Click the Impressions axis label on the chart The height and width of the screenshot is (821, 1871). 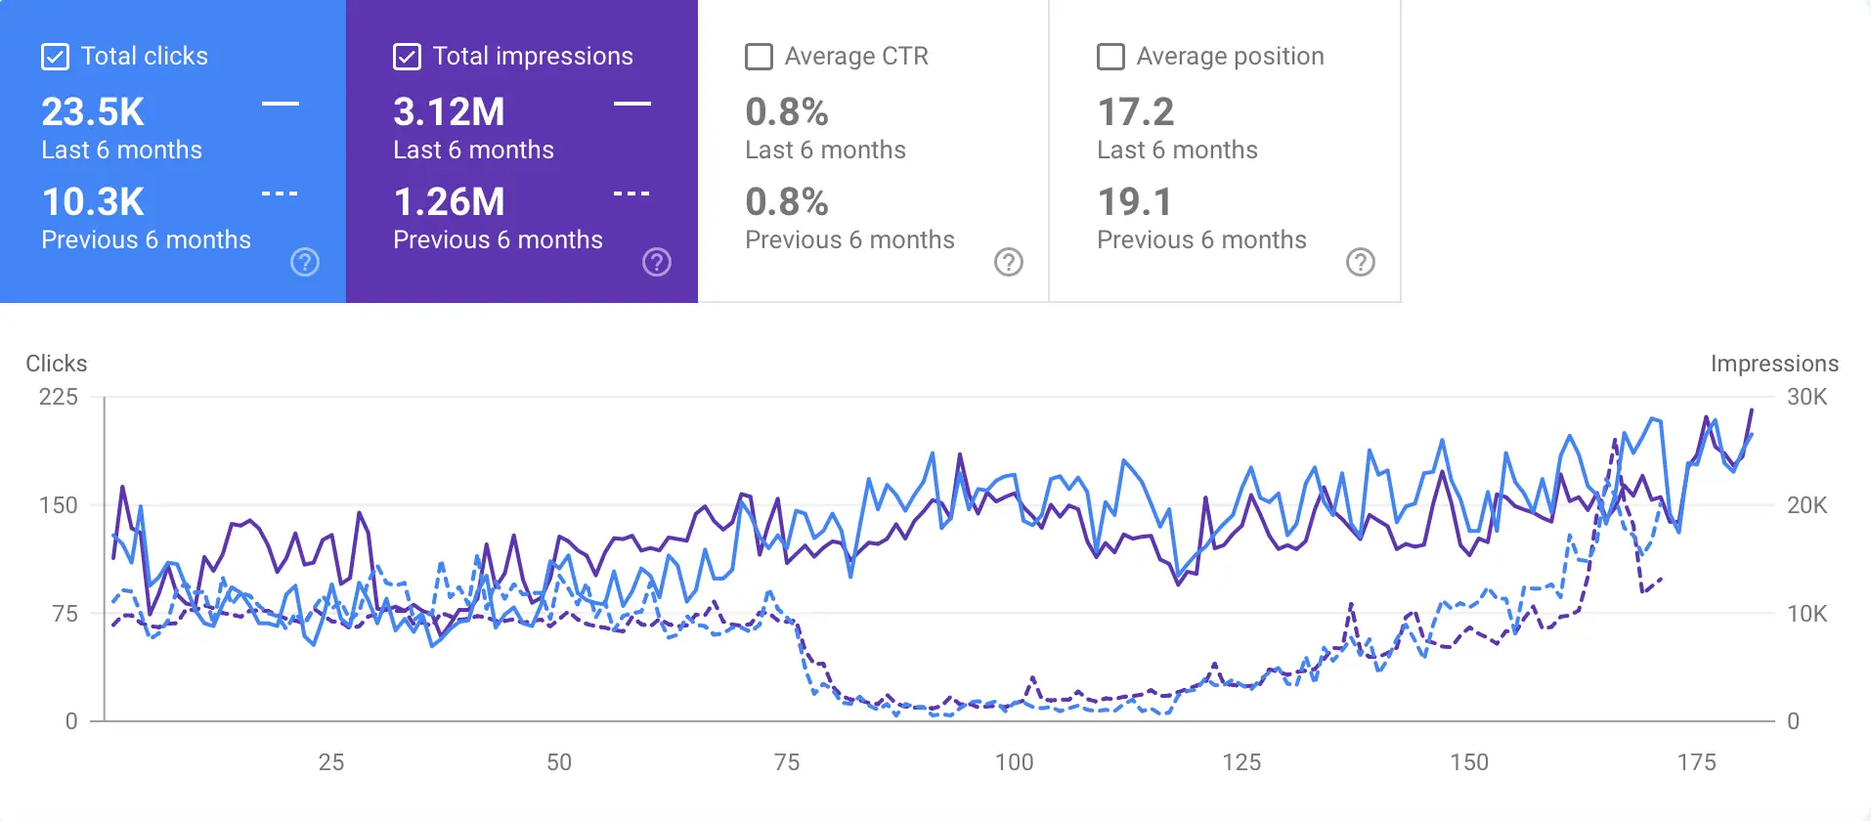pos(1774,363)
